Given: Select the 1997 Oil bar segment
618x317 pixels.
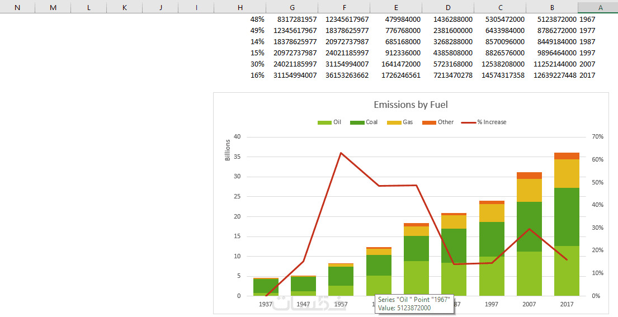Looking at the screenshot, I should pyautogui.click(x=492, y=276).
